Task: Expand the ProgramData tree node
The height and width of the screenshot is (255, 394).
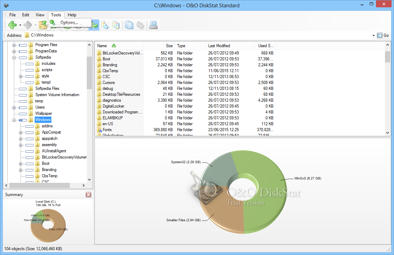Action: coord(14,51)
